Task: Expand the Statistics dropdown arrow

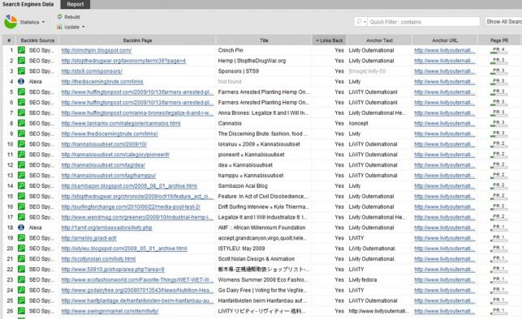Action: 43,22
